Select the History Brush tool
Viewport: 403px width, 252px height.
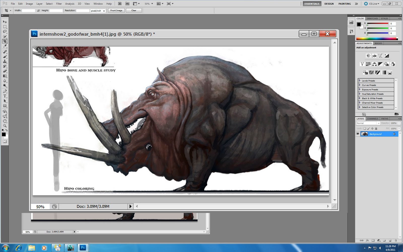point(5,66)
